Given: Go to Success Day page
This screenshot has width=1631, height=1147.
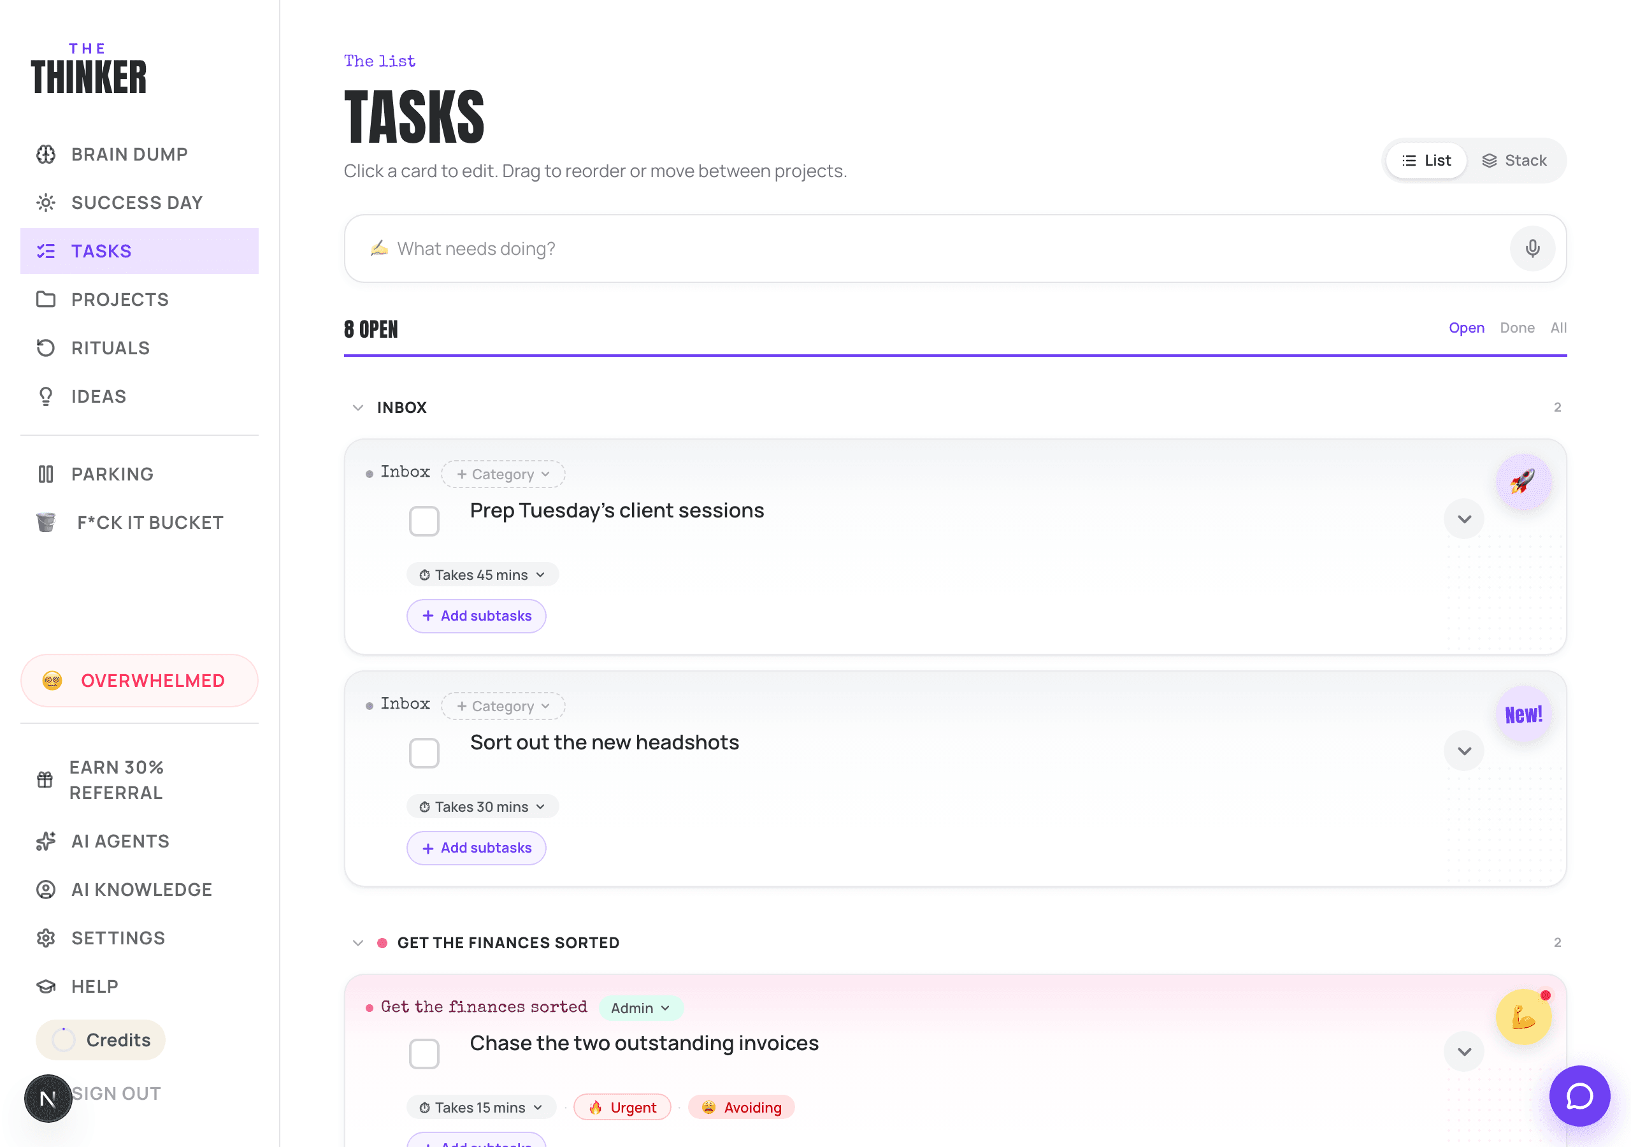Looking at the screenshot, I should [x=140, y=203].
